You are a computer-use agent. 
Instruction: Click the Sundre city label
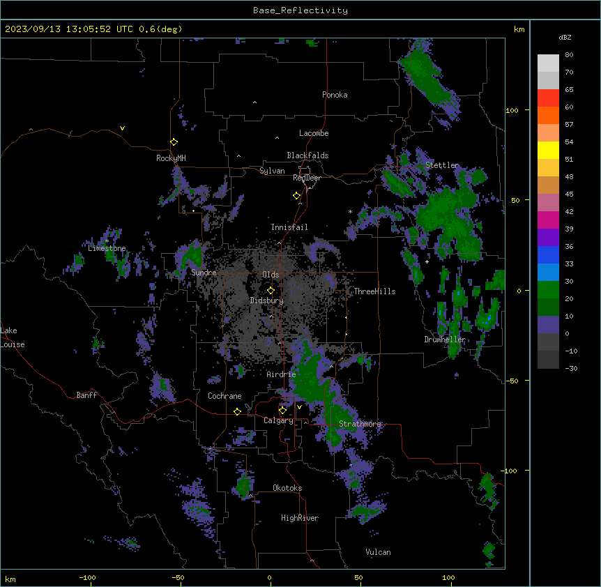[x=204, y=273]
